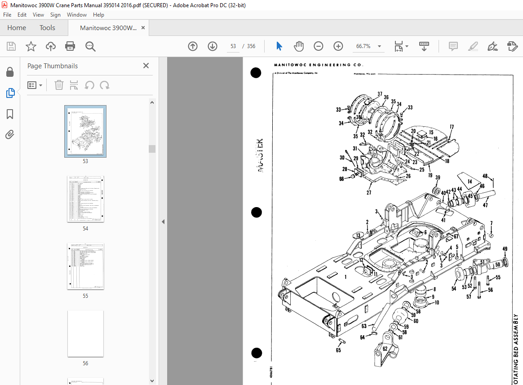Screen dimensions: 523x385
Task: Open the Window menu
Action: [x=77, y=15]
